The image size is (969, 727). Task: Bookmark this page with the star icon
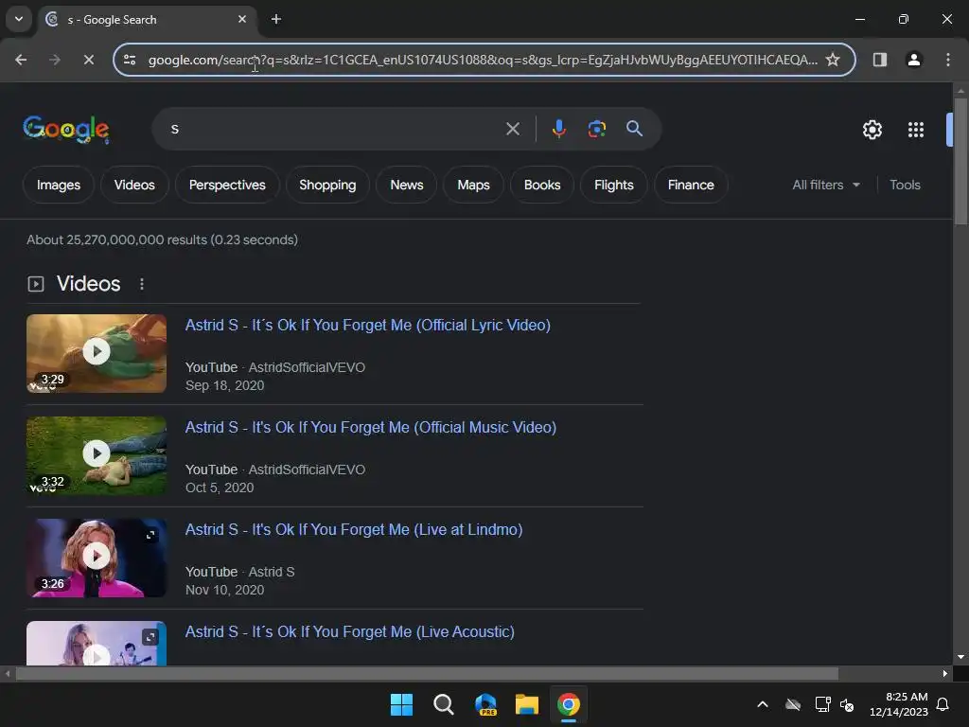[x=833, y=60]
